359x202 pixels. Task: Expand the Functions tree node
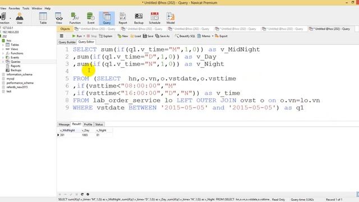point(3,53)
